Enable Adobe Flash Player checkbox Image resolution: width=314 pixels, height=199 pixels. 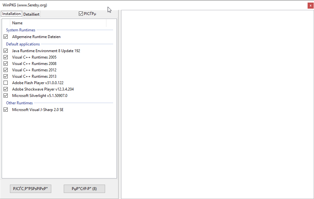(6, 83)
